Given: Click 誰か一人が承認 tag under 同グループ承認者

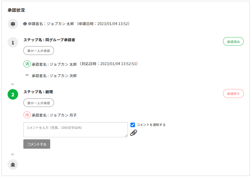Looking at the screenshot, I should pyautogui.click(x=39, y=51).
